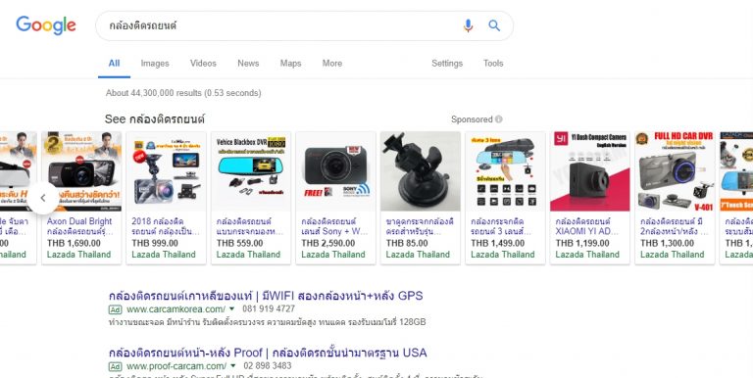Open the Proof dash cam ad headline
Screen dimensions: 753x378
pyautogui.click(x=268, y=354)
